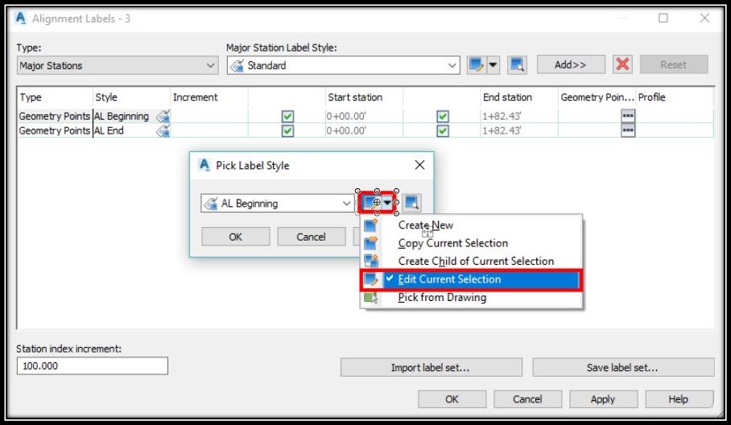The height and width of the screenshot is (425, 731).
Task: Click end station 1+82.43' in AL End row
Action: click(x=502, y=131)
